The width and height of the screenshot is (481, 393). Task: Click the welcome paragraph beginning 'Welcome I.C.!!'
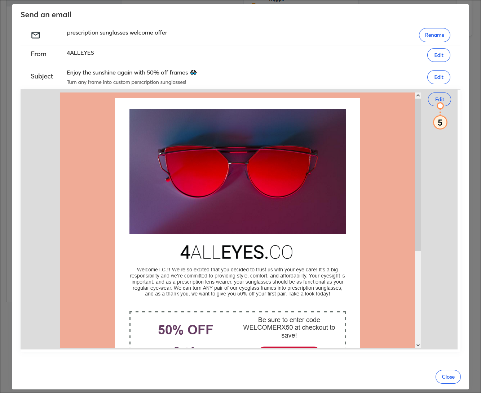tap(238, 282)
